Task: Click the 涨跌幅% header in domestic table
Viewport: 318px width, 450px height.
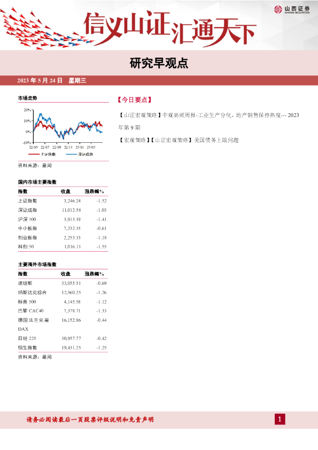Action: 94,191
